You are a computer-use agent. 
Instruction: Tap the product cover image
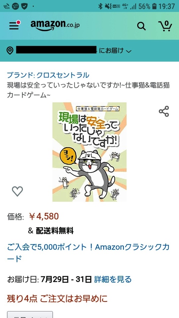point(89,152)
